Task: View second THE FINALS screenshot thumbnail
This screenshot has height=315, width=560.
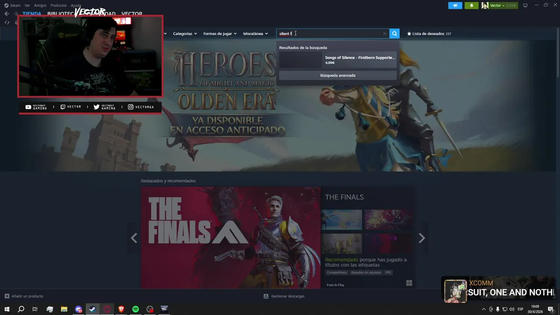Action: click(388, 220)
